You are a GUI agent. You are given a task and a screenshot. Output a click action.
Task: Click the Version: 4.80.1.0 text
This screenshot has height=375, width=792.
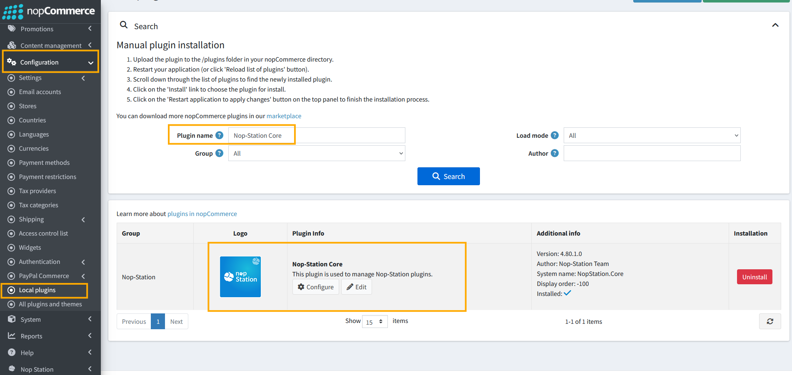pos(559,254)
